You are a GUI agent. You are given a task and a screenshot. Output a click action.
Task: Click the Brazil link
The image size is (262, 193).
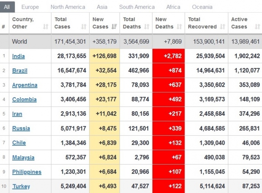point(20,71)
